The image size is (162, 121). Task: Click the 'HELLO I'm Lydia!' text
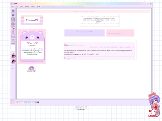(x=32, y=45)
